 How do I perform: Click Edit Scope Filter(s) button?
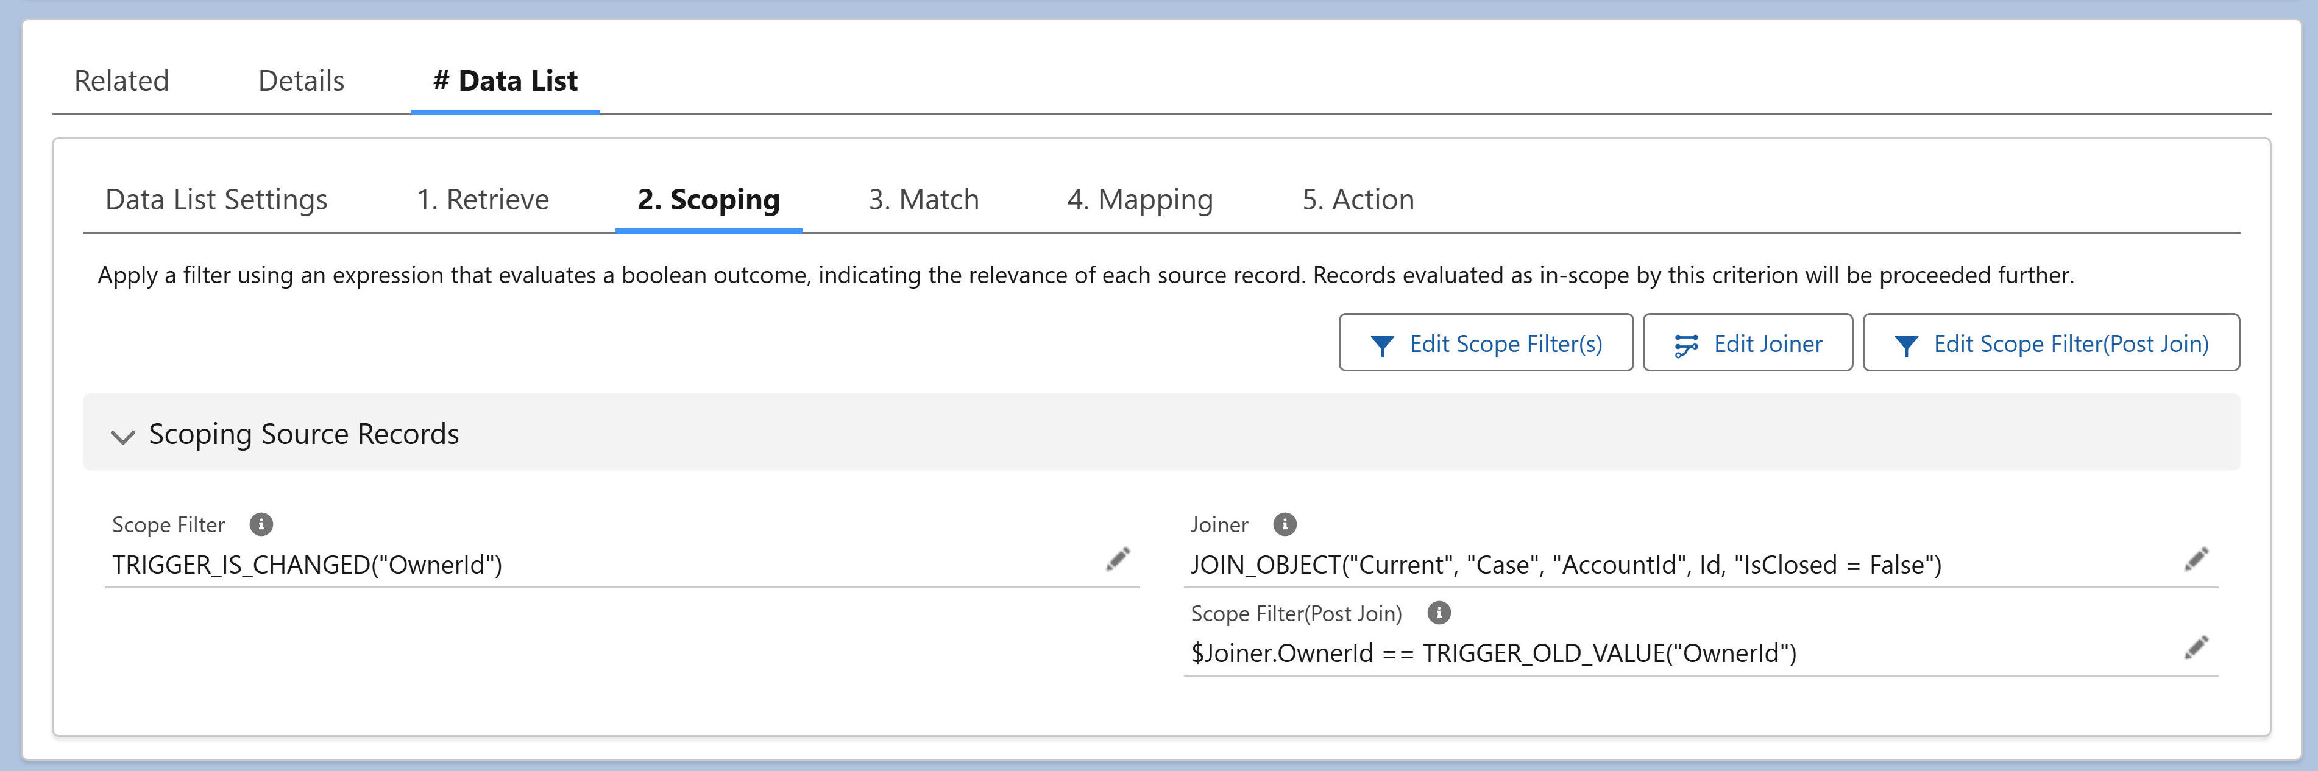tap(1486, 343)
